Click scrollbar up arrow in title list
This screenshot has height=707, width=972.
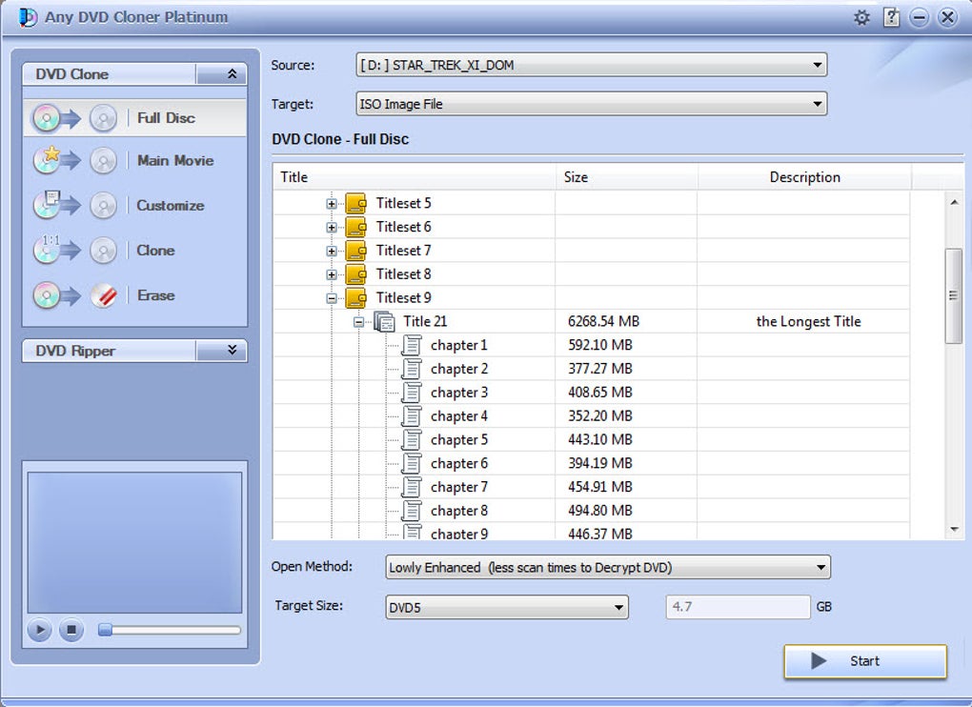coord(954,202)
